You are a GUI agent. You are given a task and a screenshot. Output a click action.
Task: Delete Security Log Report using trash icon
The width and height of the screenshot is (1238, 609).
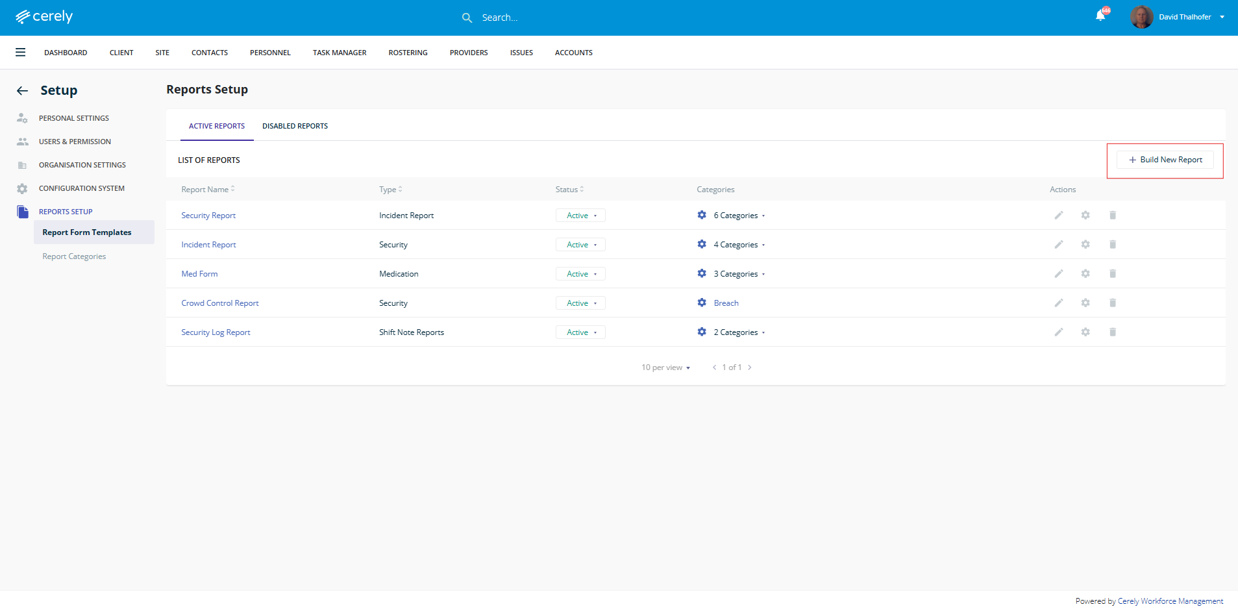tap(1113, 332)
